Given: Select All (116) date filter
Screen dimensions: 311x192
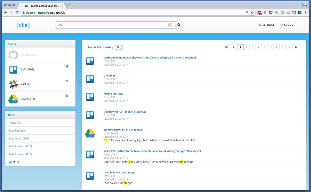Looking at the screenshot, I should pos(14,162).
